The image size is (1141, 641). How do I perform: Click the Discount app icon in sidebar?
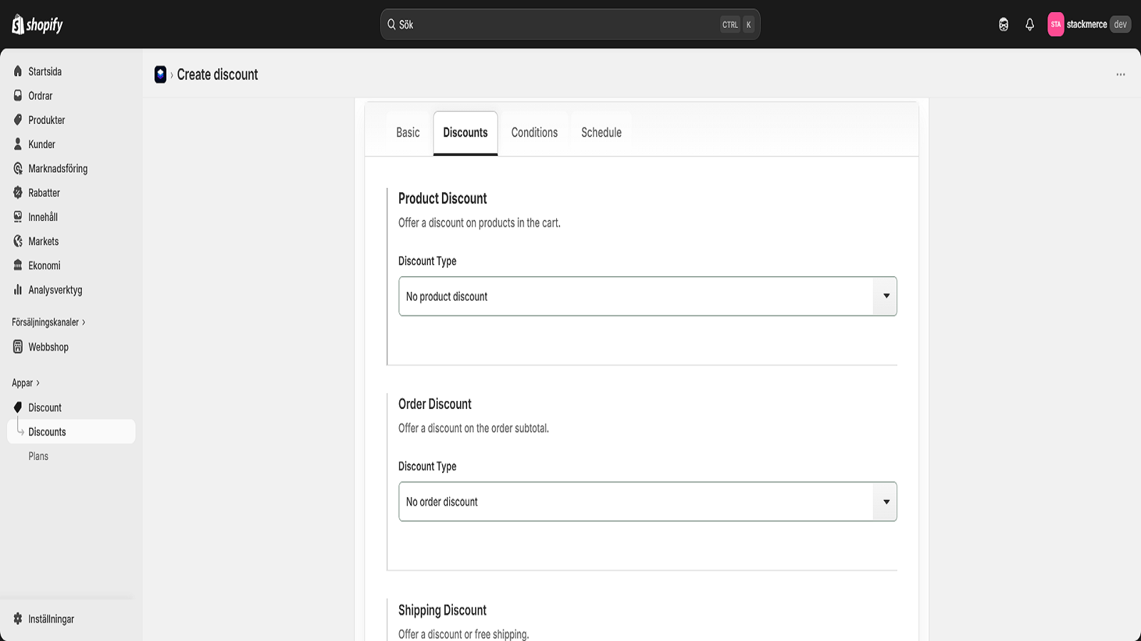[18, 407]
